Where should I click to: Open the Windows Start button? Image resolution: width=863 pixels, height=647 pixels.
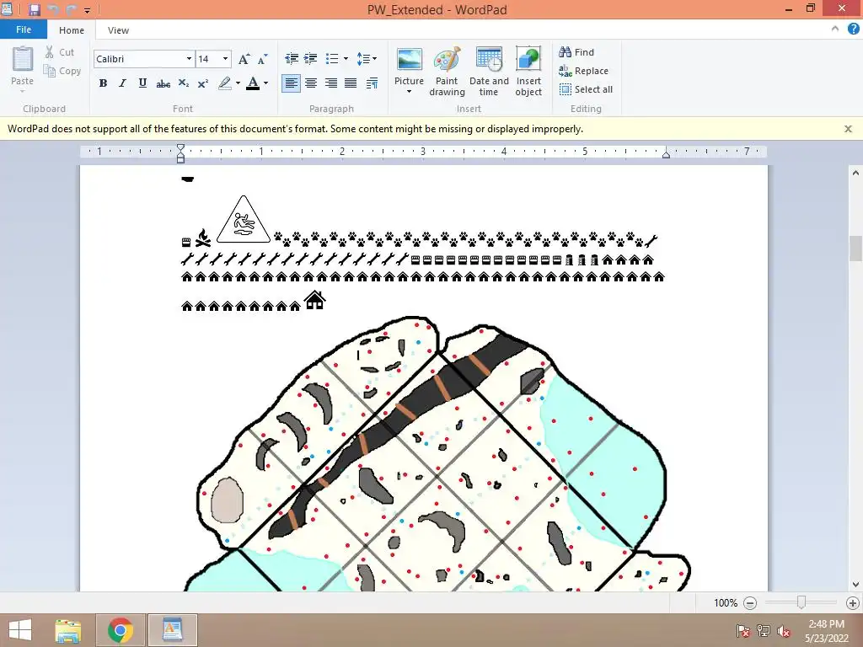20,630
